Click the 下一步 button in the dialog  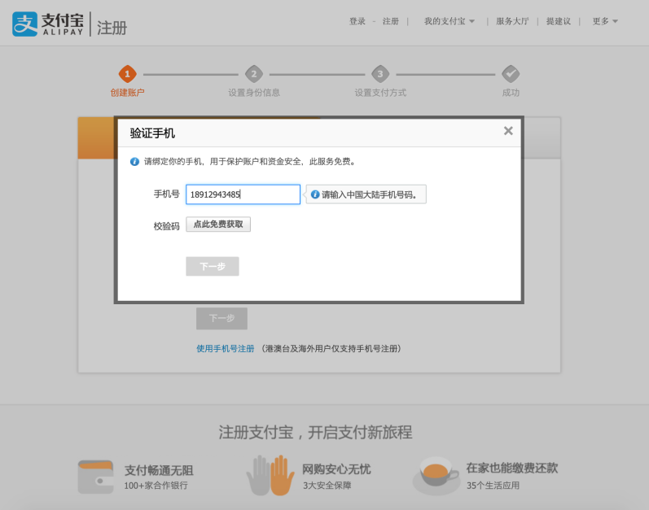click(x=213, y=267)
